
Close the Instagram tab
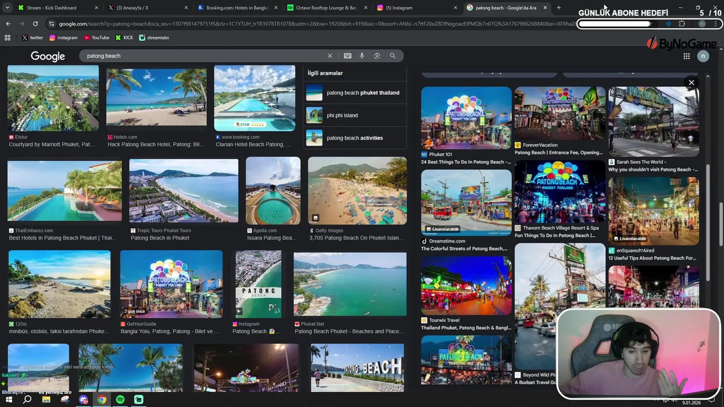tap(455, 8)
